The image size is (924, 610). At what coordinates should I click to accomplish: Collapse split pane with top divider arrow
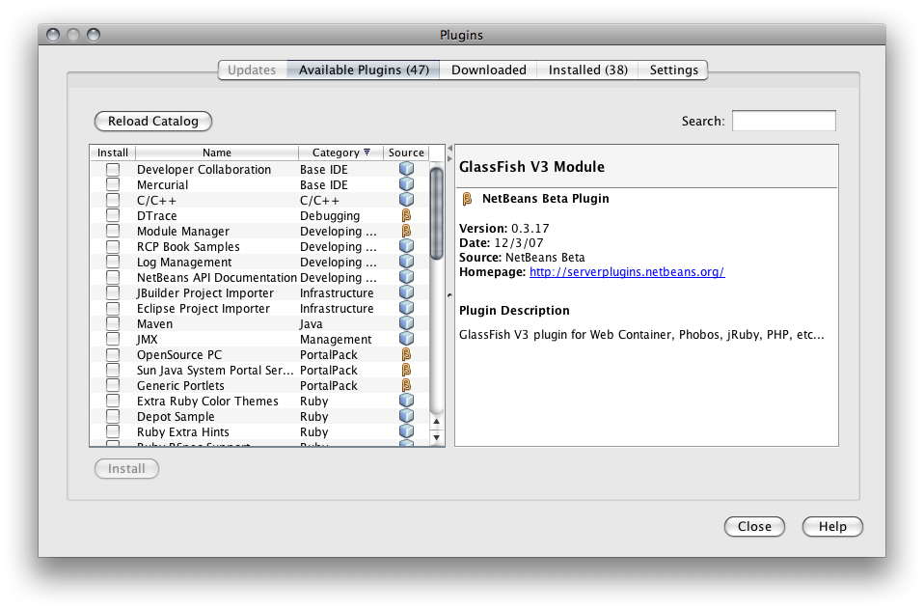[449, 149]
